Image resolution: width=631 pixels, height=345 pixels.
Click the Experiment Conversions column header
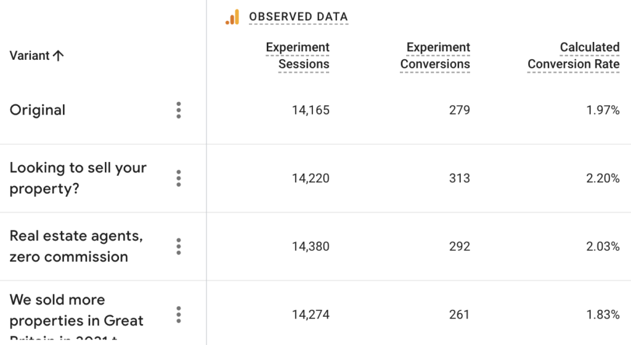coord(435,55)
